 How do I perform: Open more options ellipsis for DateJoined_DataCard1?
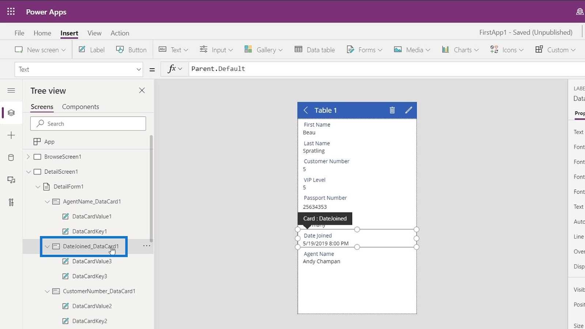[x=147, y=246]
